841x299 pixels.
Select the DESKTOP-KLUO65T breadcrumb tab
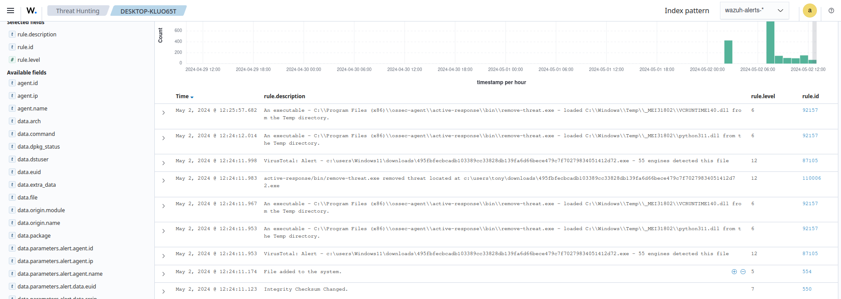click(x=148, y=11)
